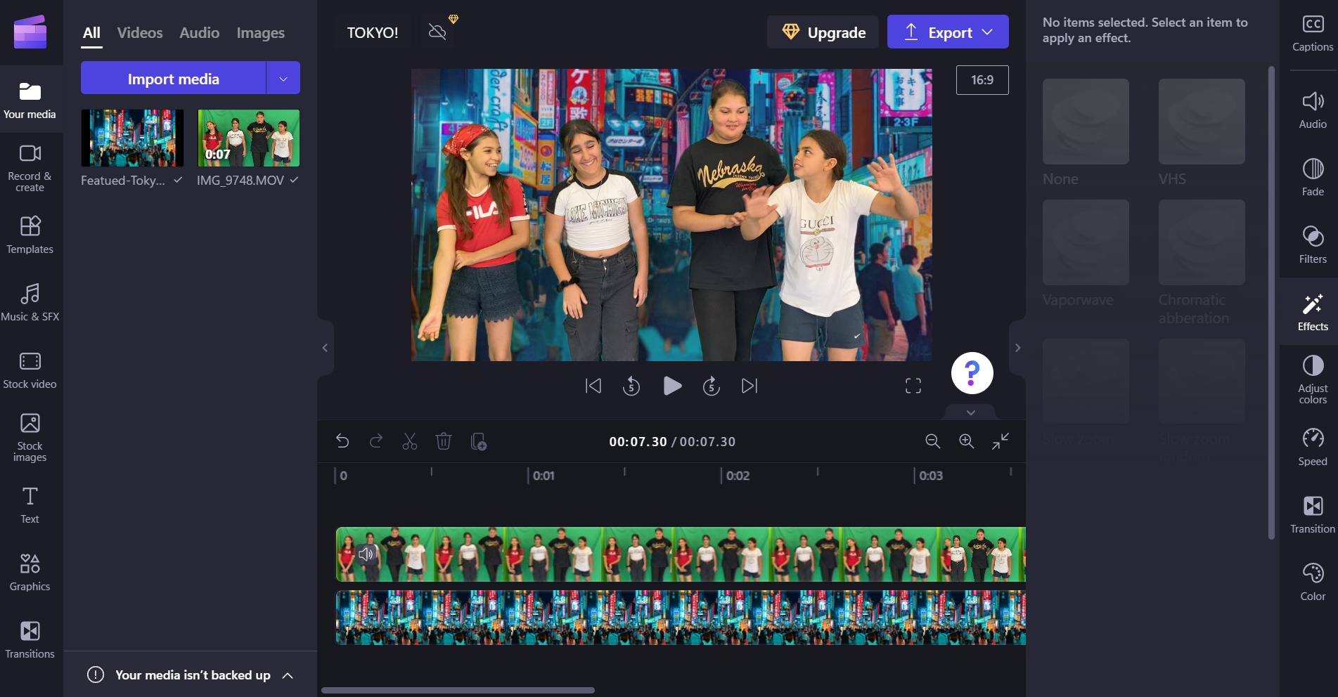1338x697 pixels.
Task: Undo the last action
Action: coord(342,441)
